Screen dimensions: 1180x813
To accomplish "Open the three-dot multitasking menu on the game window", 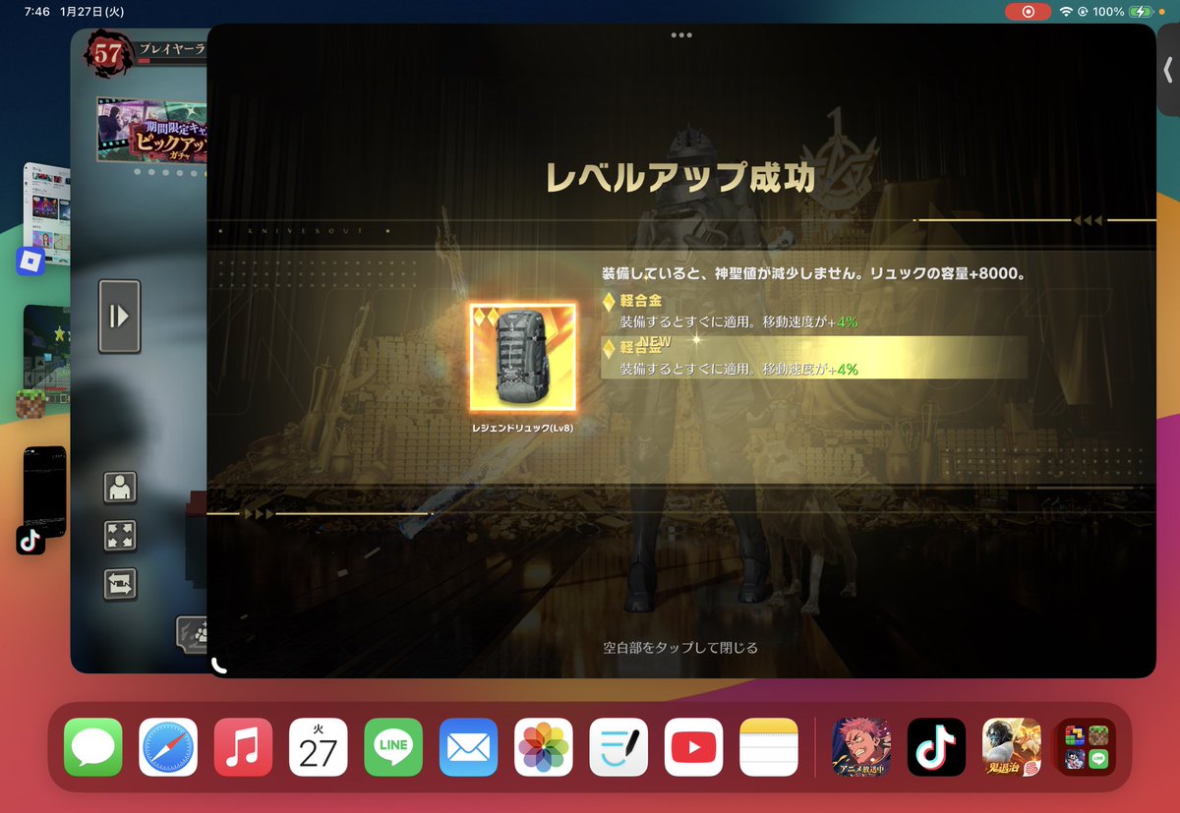I will coord(681,34).
